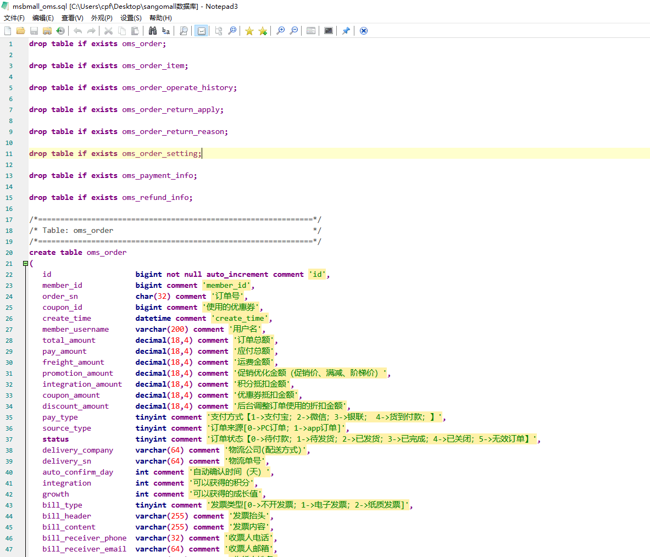The image size is (650, 557).
Task: Click 'oms_order_return_reason' text
Action: coord(173,132)
